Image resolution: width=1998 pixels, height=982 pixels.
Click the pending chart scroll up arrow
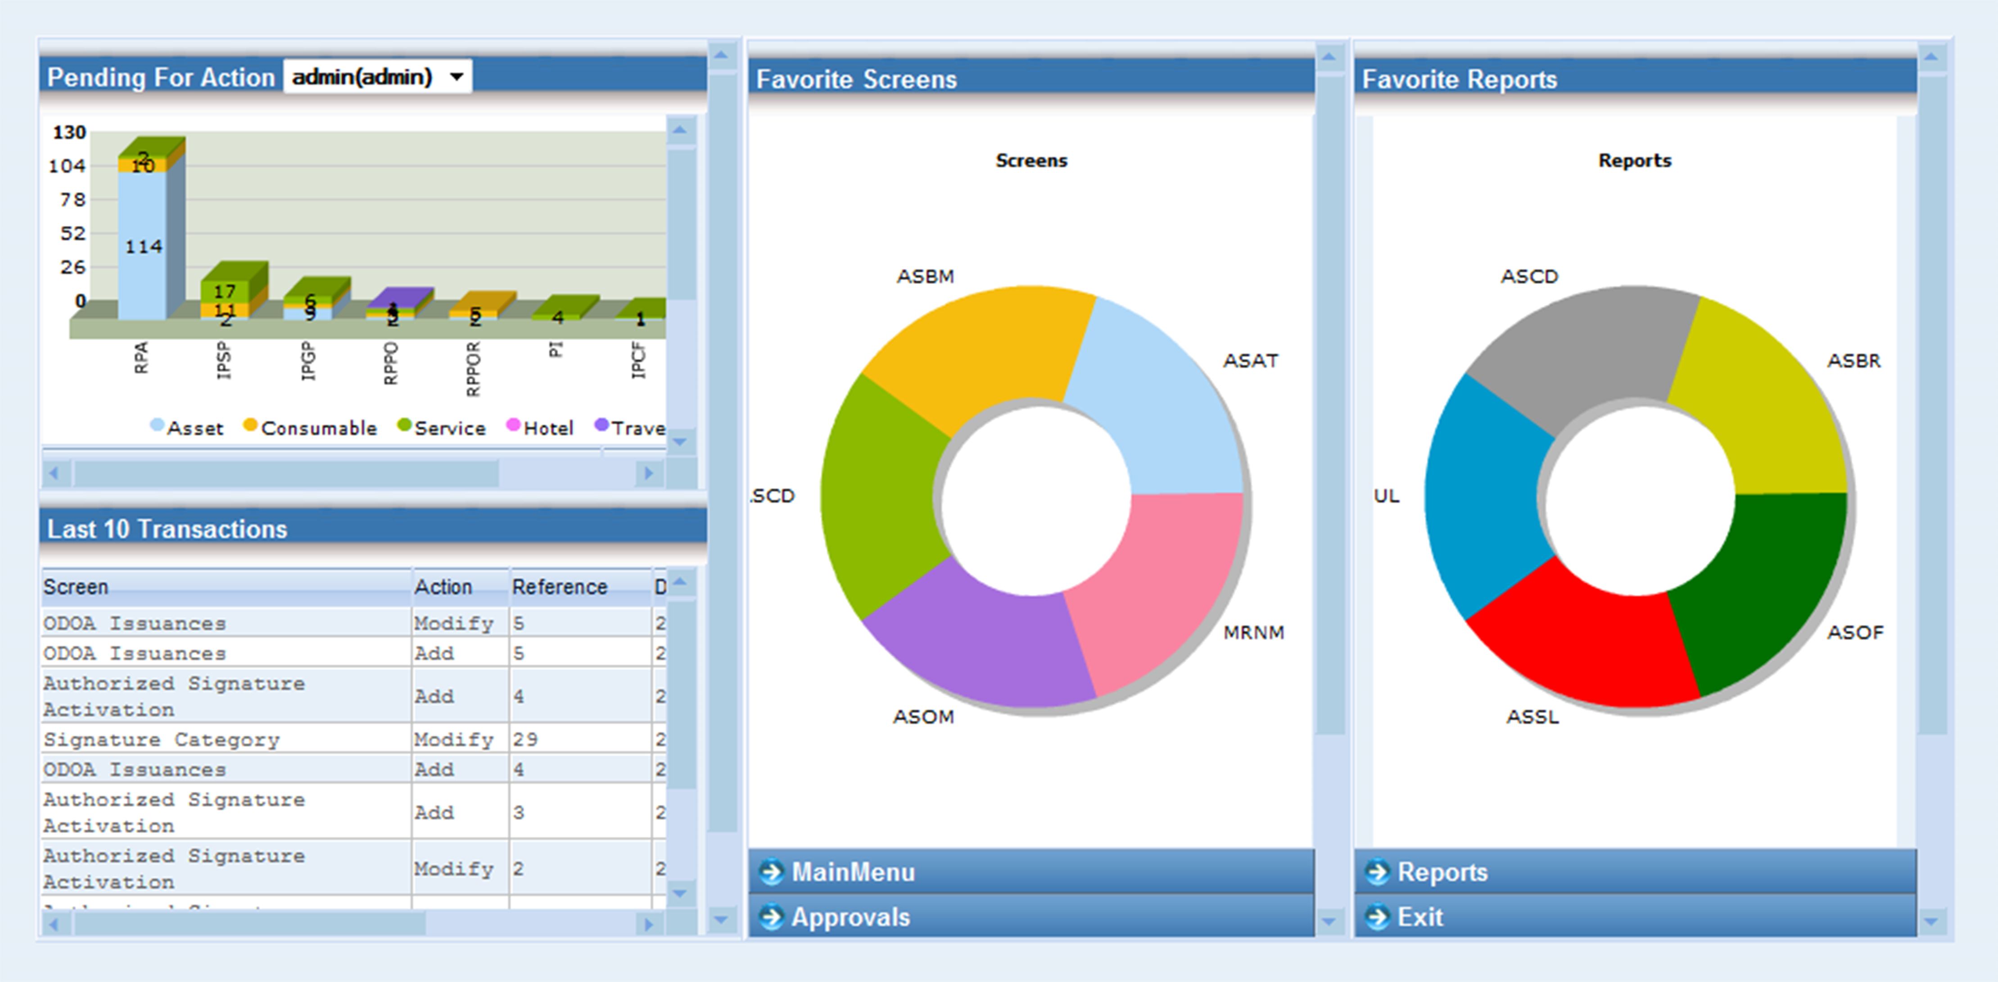(680, 130)
